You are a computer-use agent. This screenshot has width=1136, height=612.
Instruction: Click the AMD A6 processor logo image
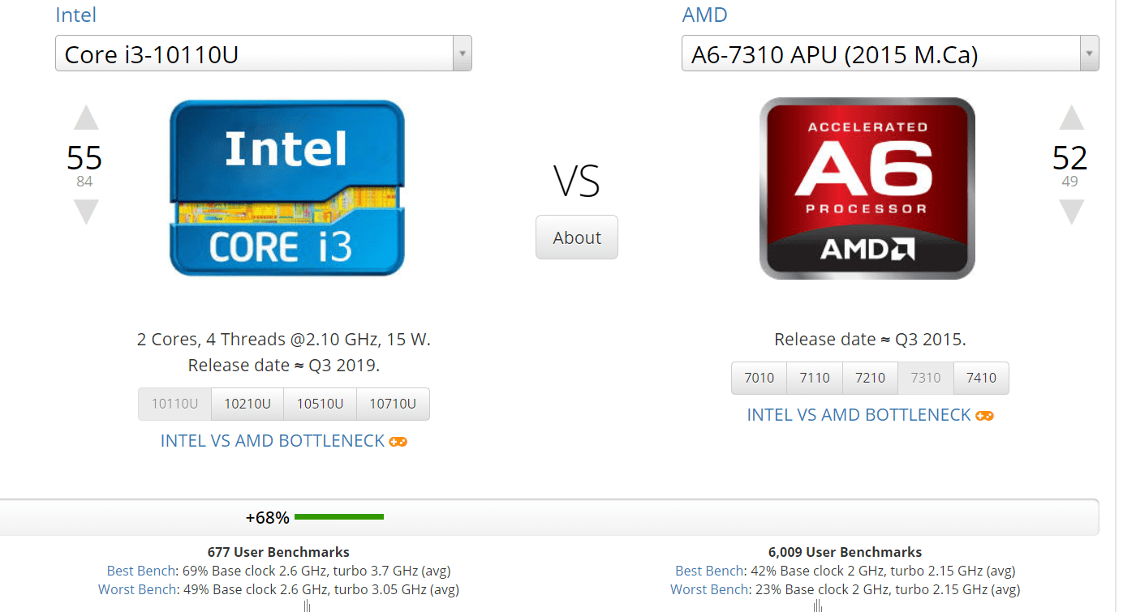point(867,188)
